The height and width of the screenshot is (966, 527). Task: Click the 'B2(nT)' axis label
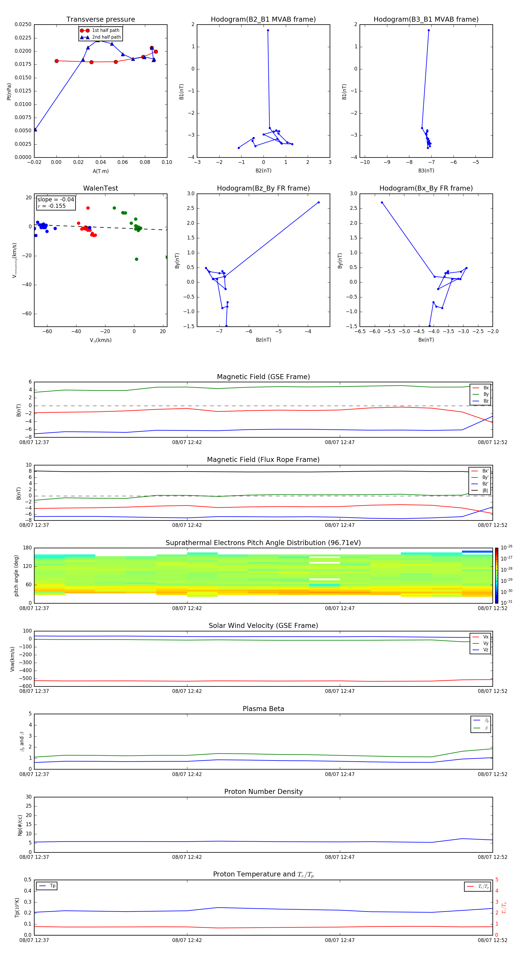[263, 171]
